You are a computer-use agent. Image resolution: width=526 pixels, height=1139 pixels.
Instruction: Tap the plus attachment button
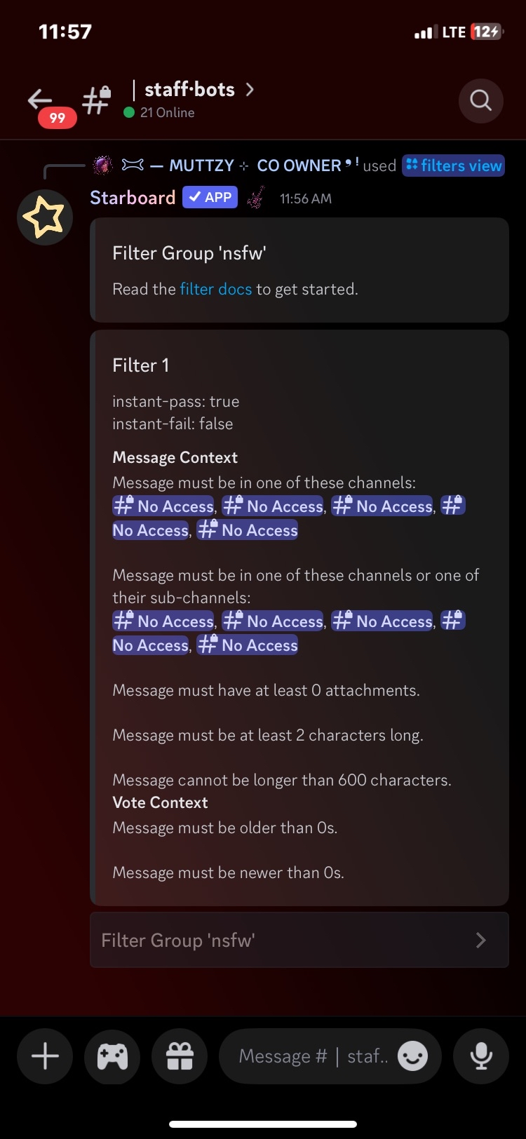coord(45,1056)
